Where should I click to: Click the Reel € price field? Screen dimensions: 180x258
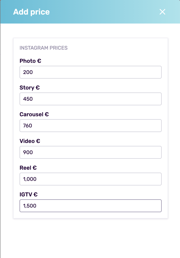(x=91, y=179)
